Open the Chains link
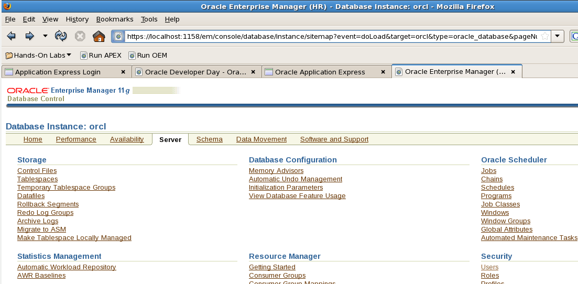The image size is (578, 284). coord(492,179)
